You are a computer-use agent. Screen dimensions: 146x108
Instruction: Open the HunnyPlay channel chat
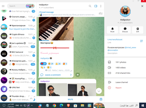[18, 80]
